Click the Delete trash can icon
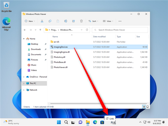This screenshot has width=168, height=126. [81, 21]
